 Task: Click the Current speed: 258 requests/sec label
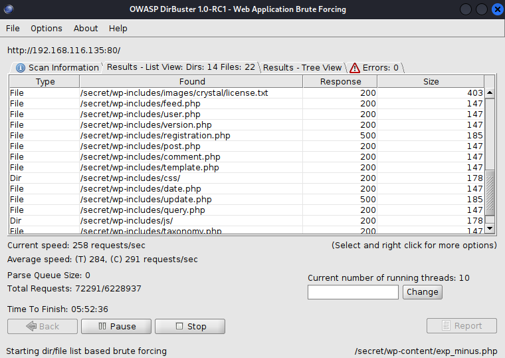tap(76, 246)
